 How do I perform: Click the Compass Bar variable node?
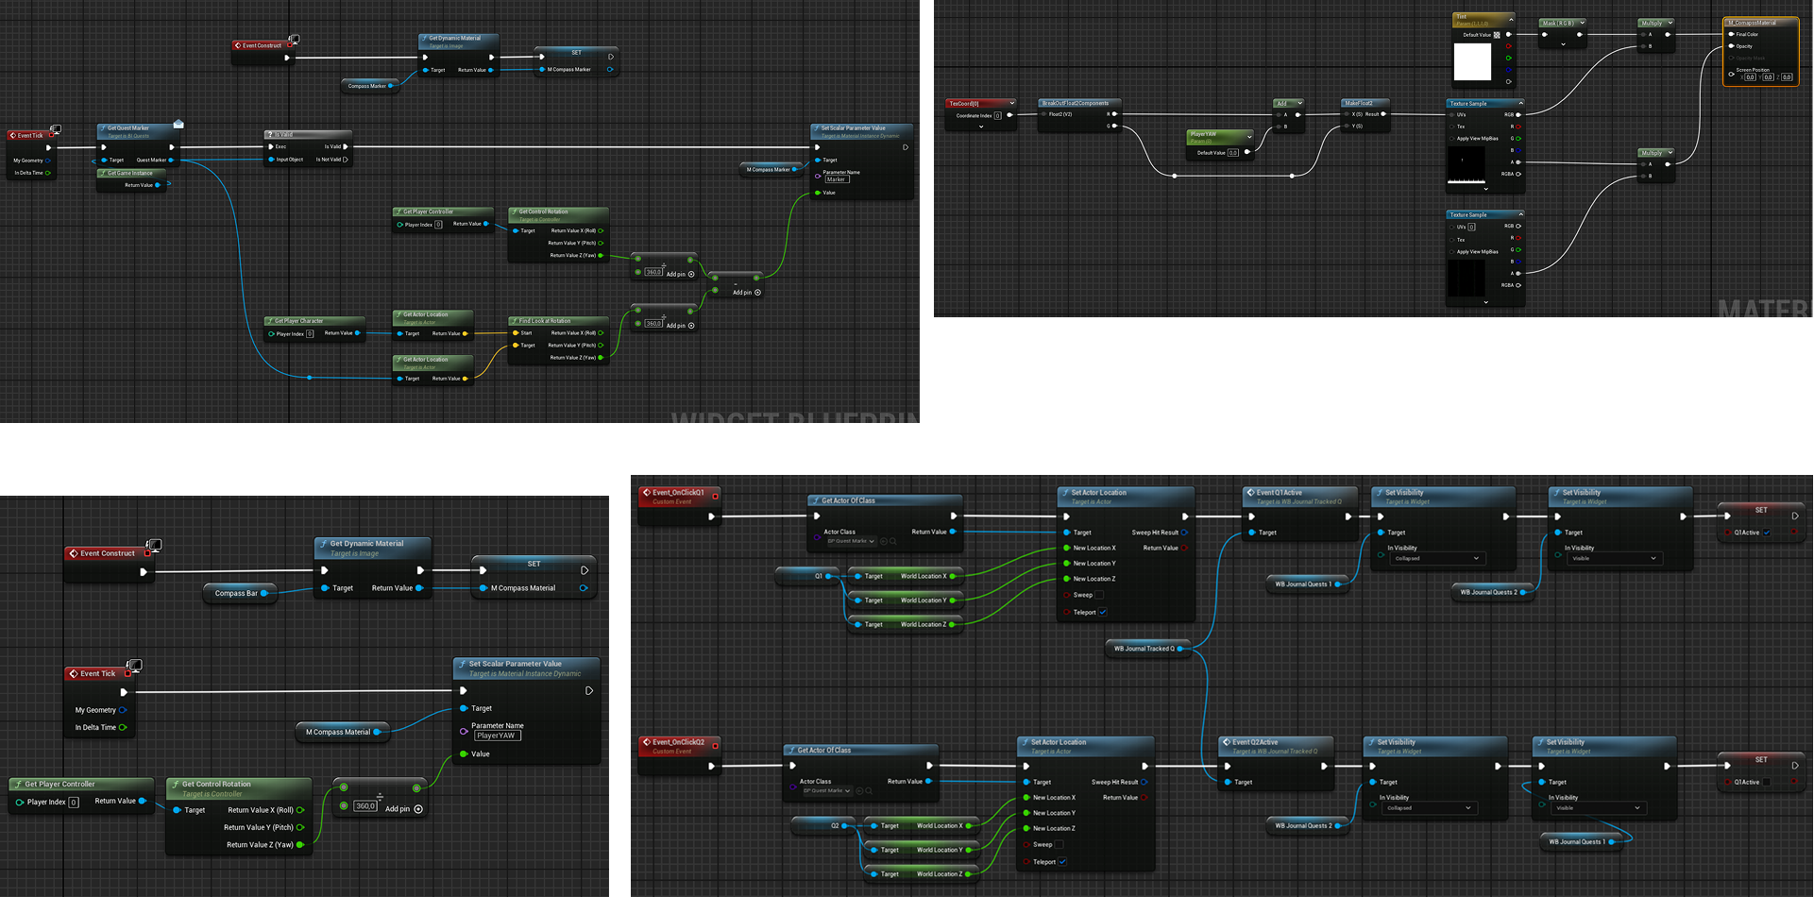click(236, 593)
